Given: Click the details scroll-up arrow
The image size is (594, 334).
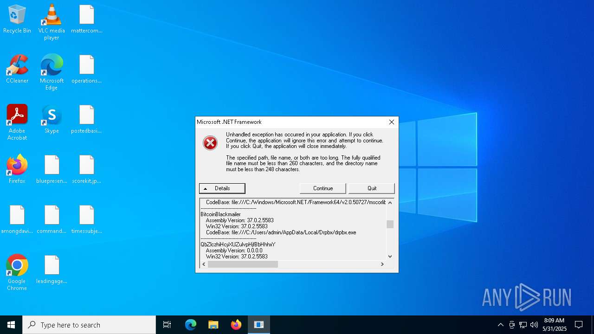Looking at the screenshot, I should (390, 203).
